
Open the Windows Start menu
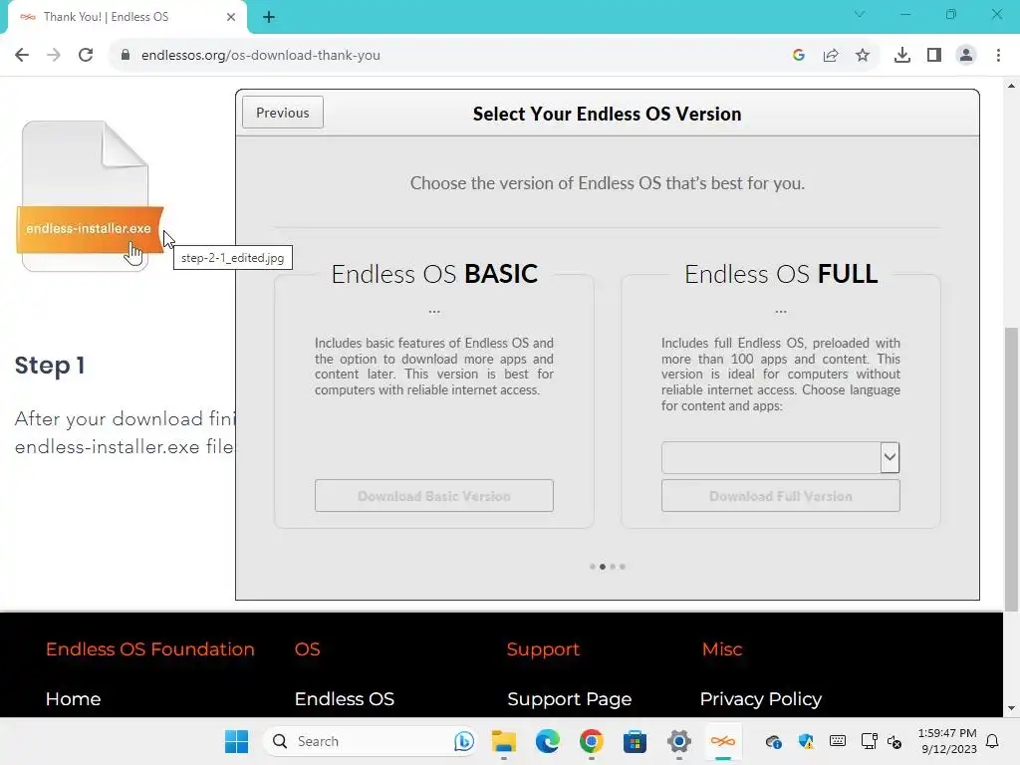pyautogui.click(x=236, y=741)
